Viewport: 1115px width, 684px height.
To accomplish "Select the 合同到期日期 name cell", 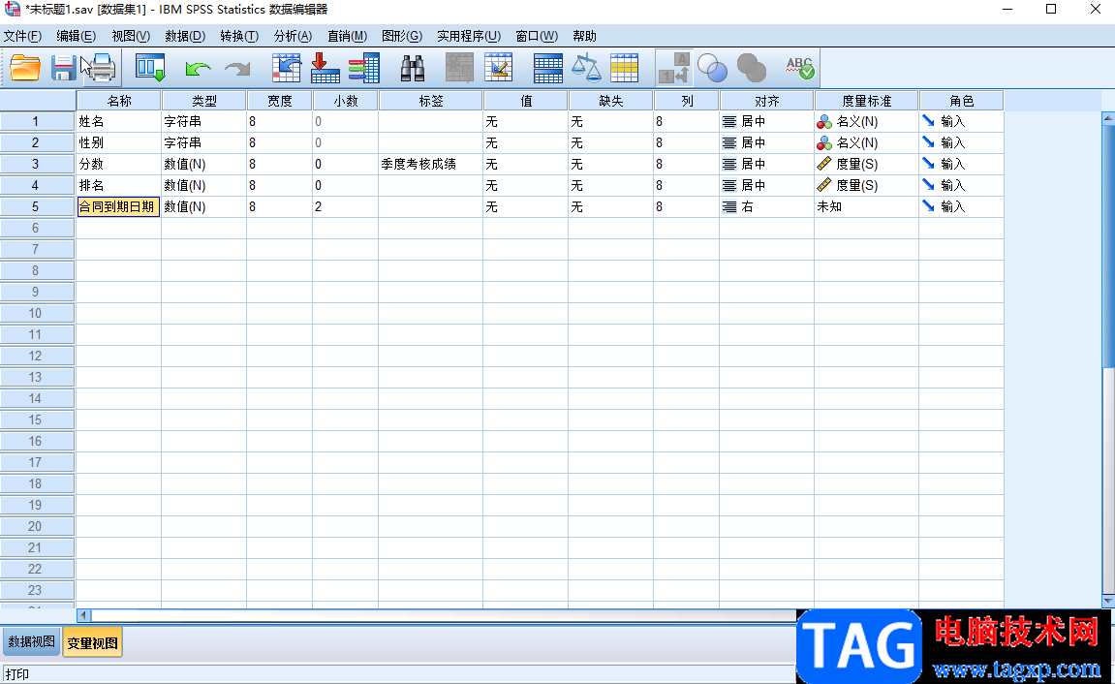I will tap(118, 207).
